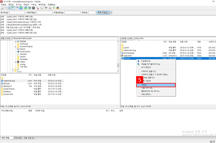Toggle the transfer queue display

[x=21, y=8]
